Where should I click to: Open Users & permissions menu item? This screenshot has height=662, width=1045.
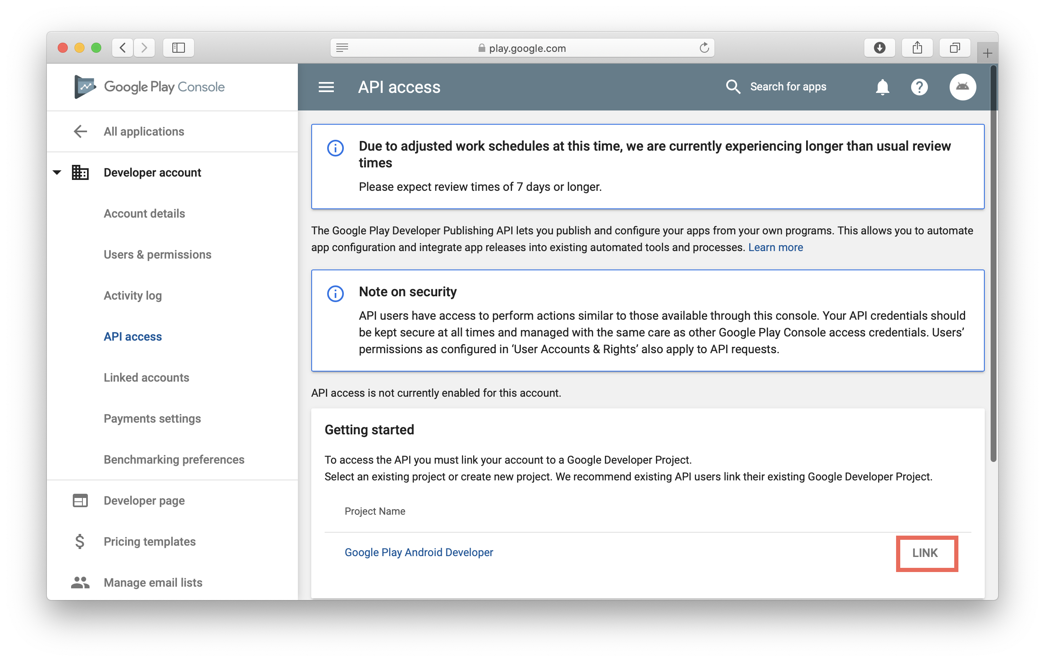[157, 254]
